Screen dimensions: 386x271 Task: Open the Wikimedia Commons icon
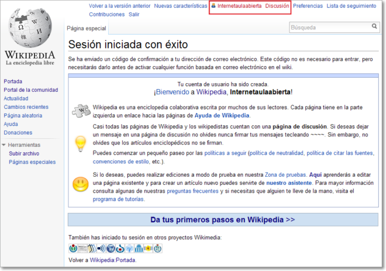click(120, 248)
